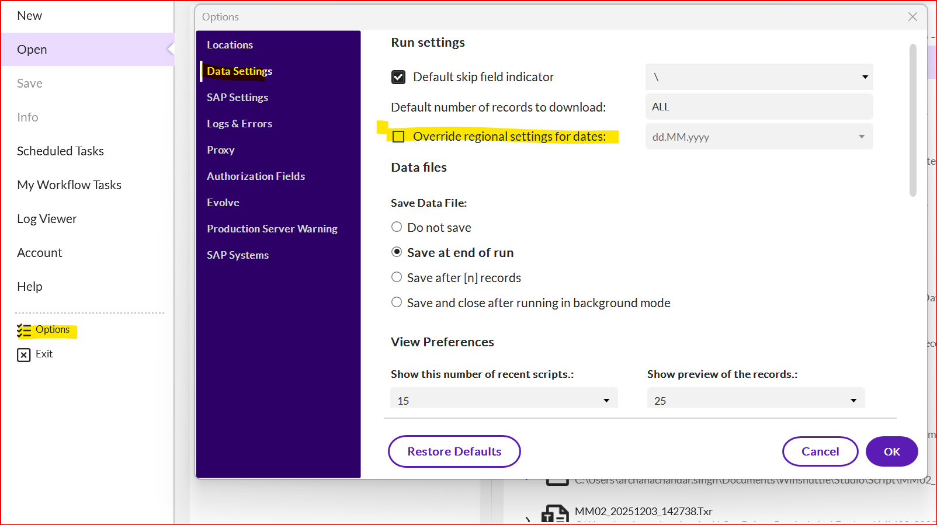937x525 pixels.
Task: Switch to SAP Settings tab
Action: (x=237, y=98)
